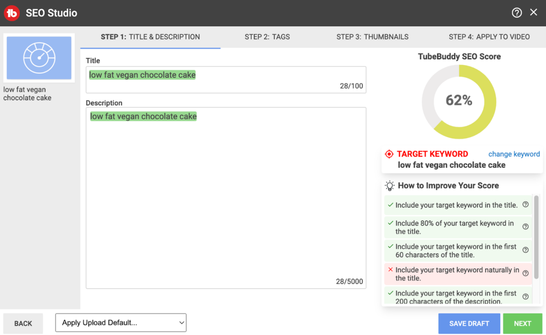Open help tooltip for the red 'naturally' tip
The width and height of the screenshot is (546, 335).
525,273
